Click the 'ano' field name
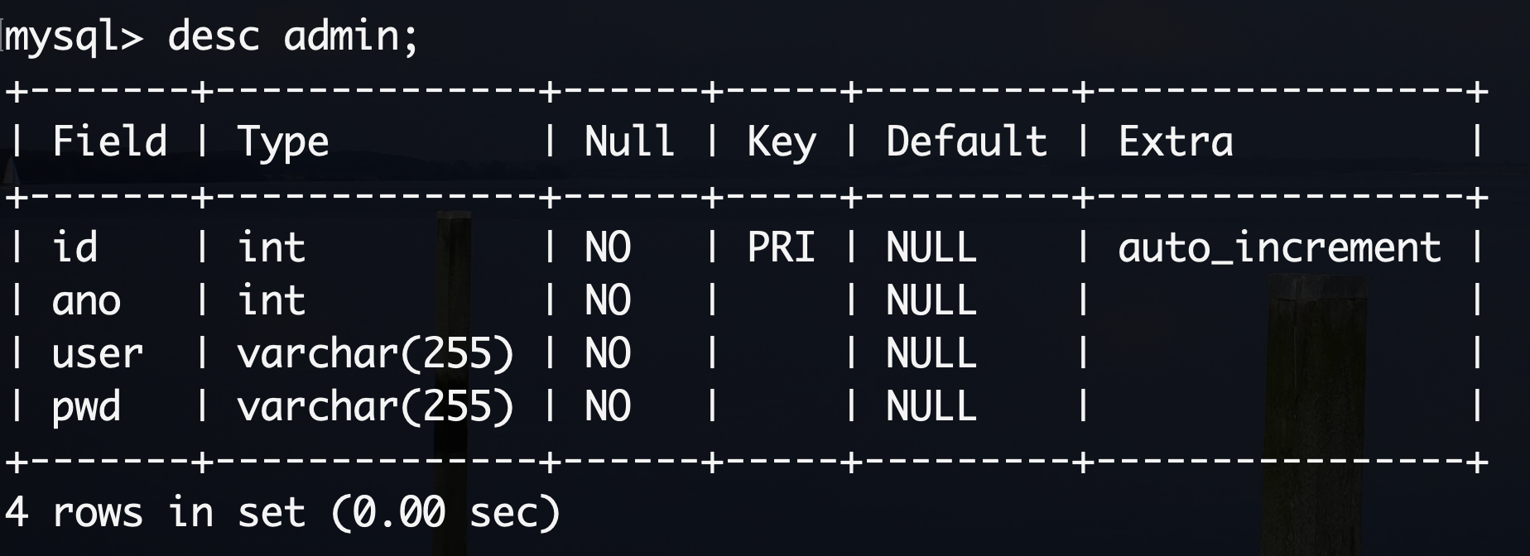 point(86,301)
